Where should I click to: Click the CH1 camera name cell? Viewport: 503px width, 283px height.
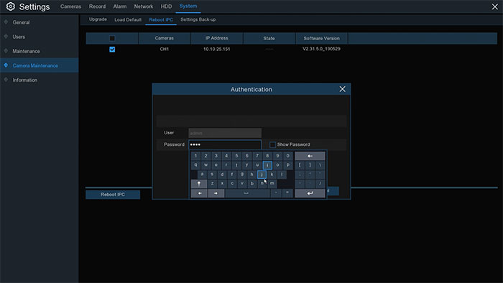click(x=165, y=49)
